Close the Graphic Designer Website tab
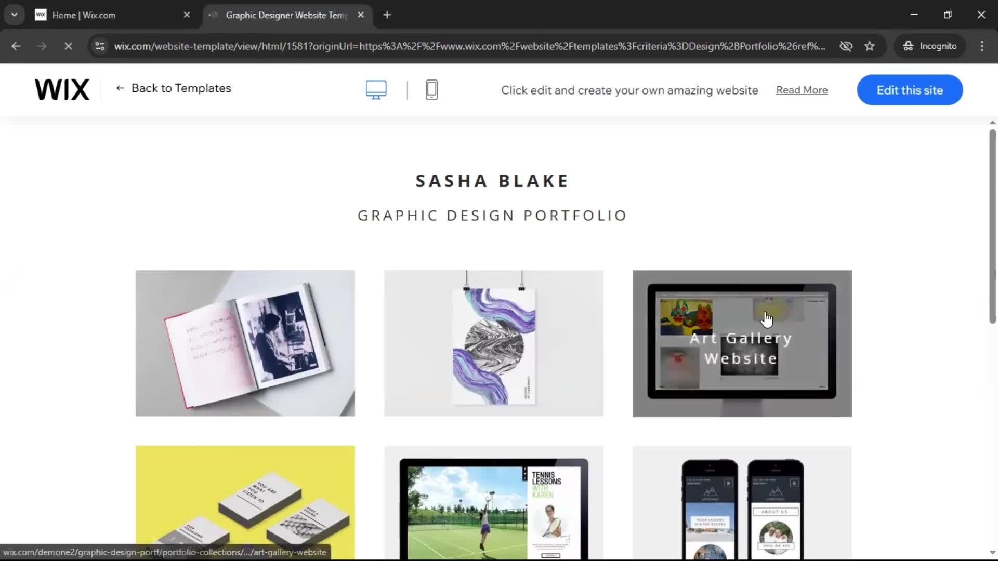 click(x=361, y=15)
